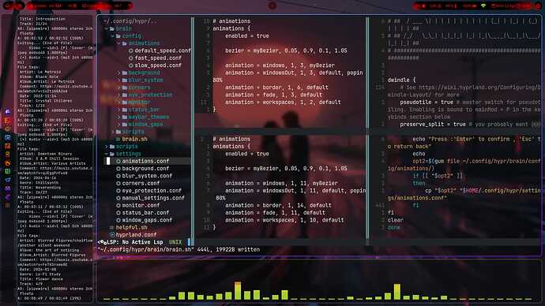The image size is (545, 306).
Task: Click the hyprland.conf file icon in tree
Action: click(112, 235)
